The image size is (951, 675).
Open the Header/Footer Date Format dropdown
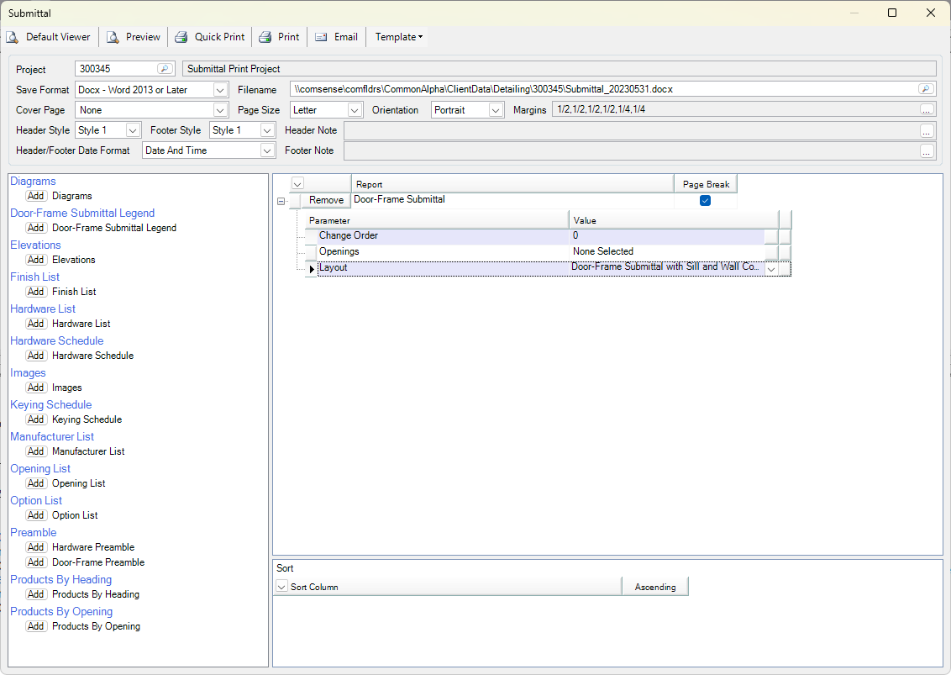267,150
